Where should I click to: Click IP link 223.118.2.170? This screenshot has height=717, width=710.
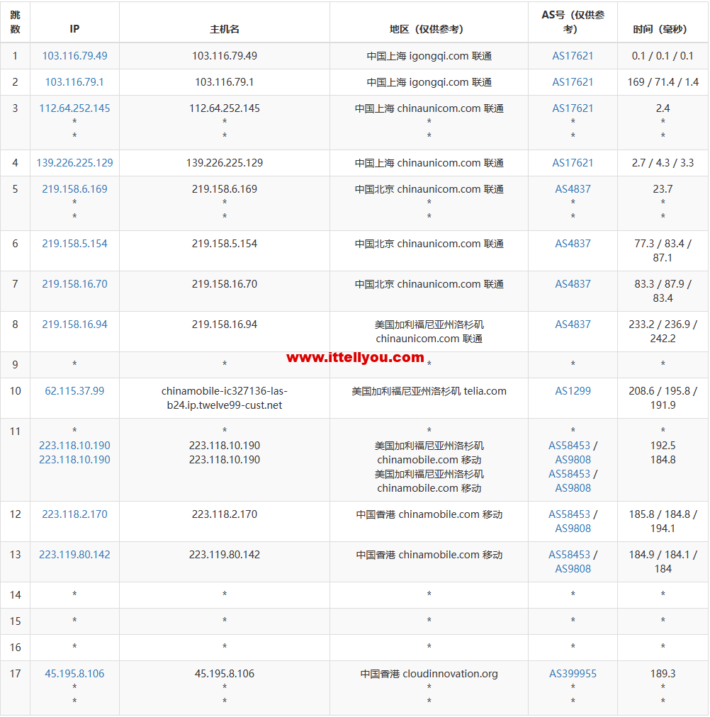pos(74,514)
